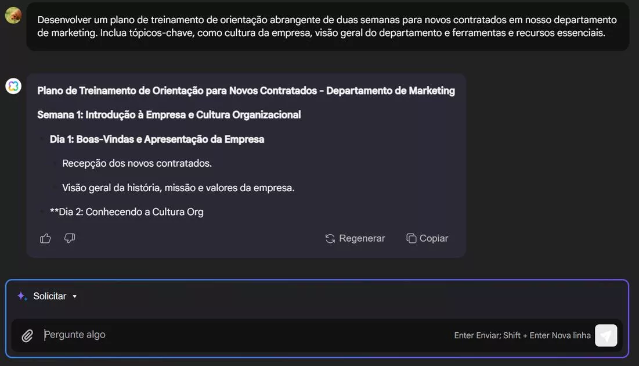Click the chatbot avatar beside the response
This screenshot has width=639, height=366.
coord(13,85)
